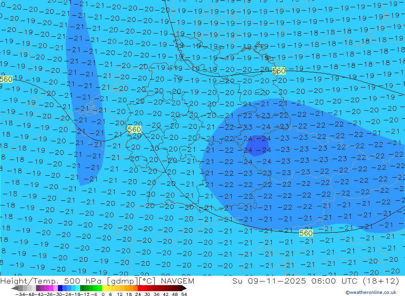Screen dimensions: 405x296
Task: Pick the darkest gray legend swatch
Action: pos(20,288)
